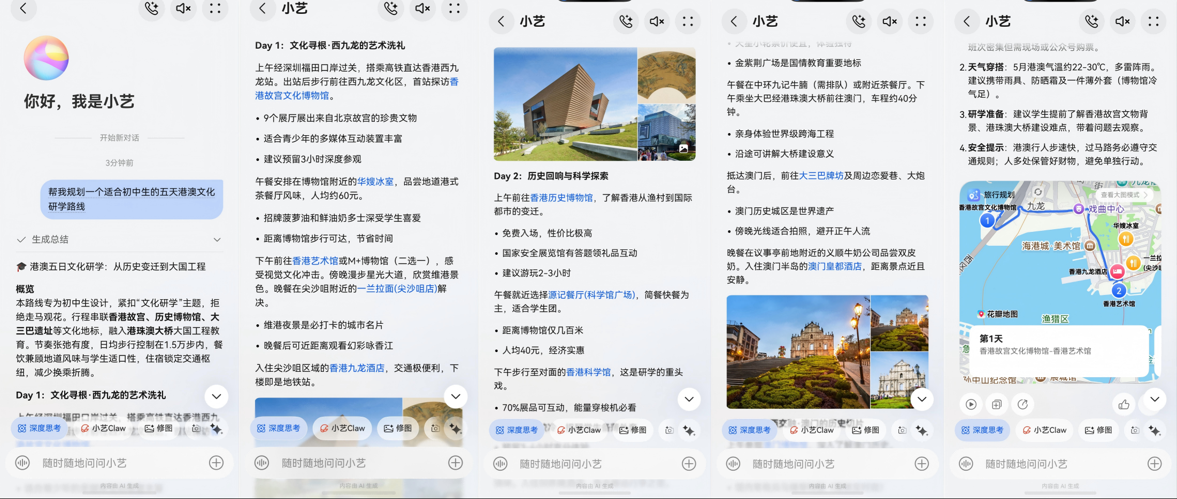Jump down with chevron on the Macau screen

(x=922, y=399)
